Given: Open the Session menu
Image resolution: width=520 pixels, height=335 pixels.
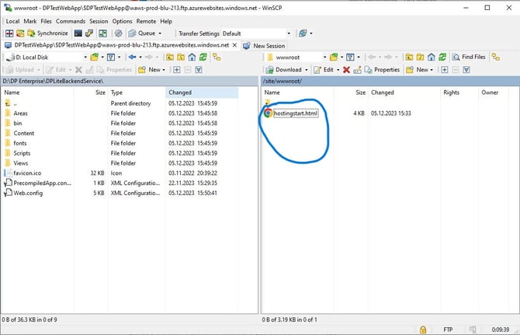Looking at the screenshot, I should 99,21.
